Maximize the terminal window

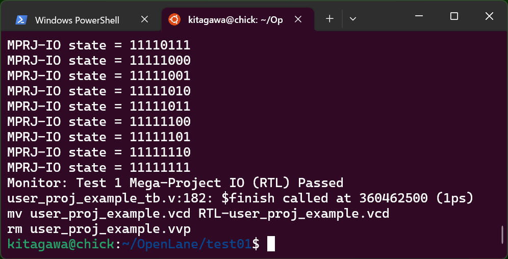click(x=454, y=16)
